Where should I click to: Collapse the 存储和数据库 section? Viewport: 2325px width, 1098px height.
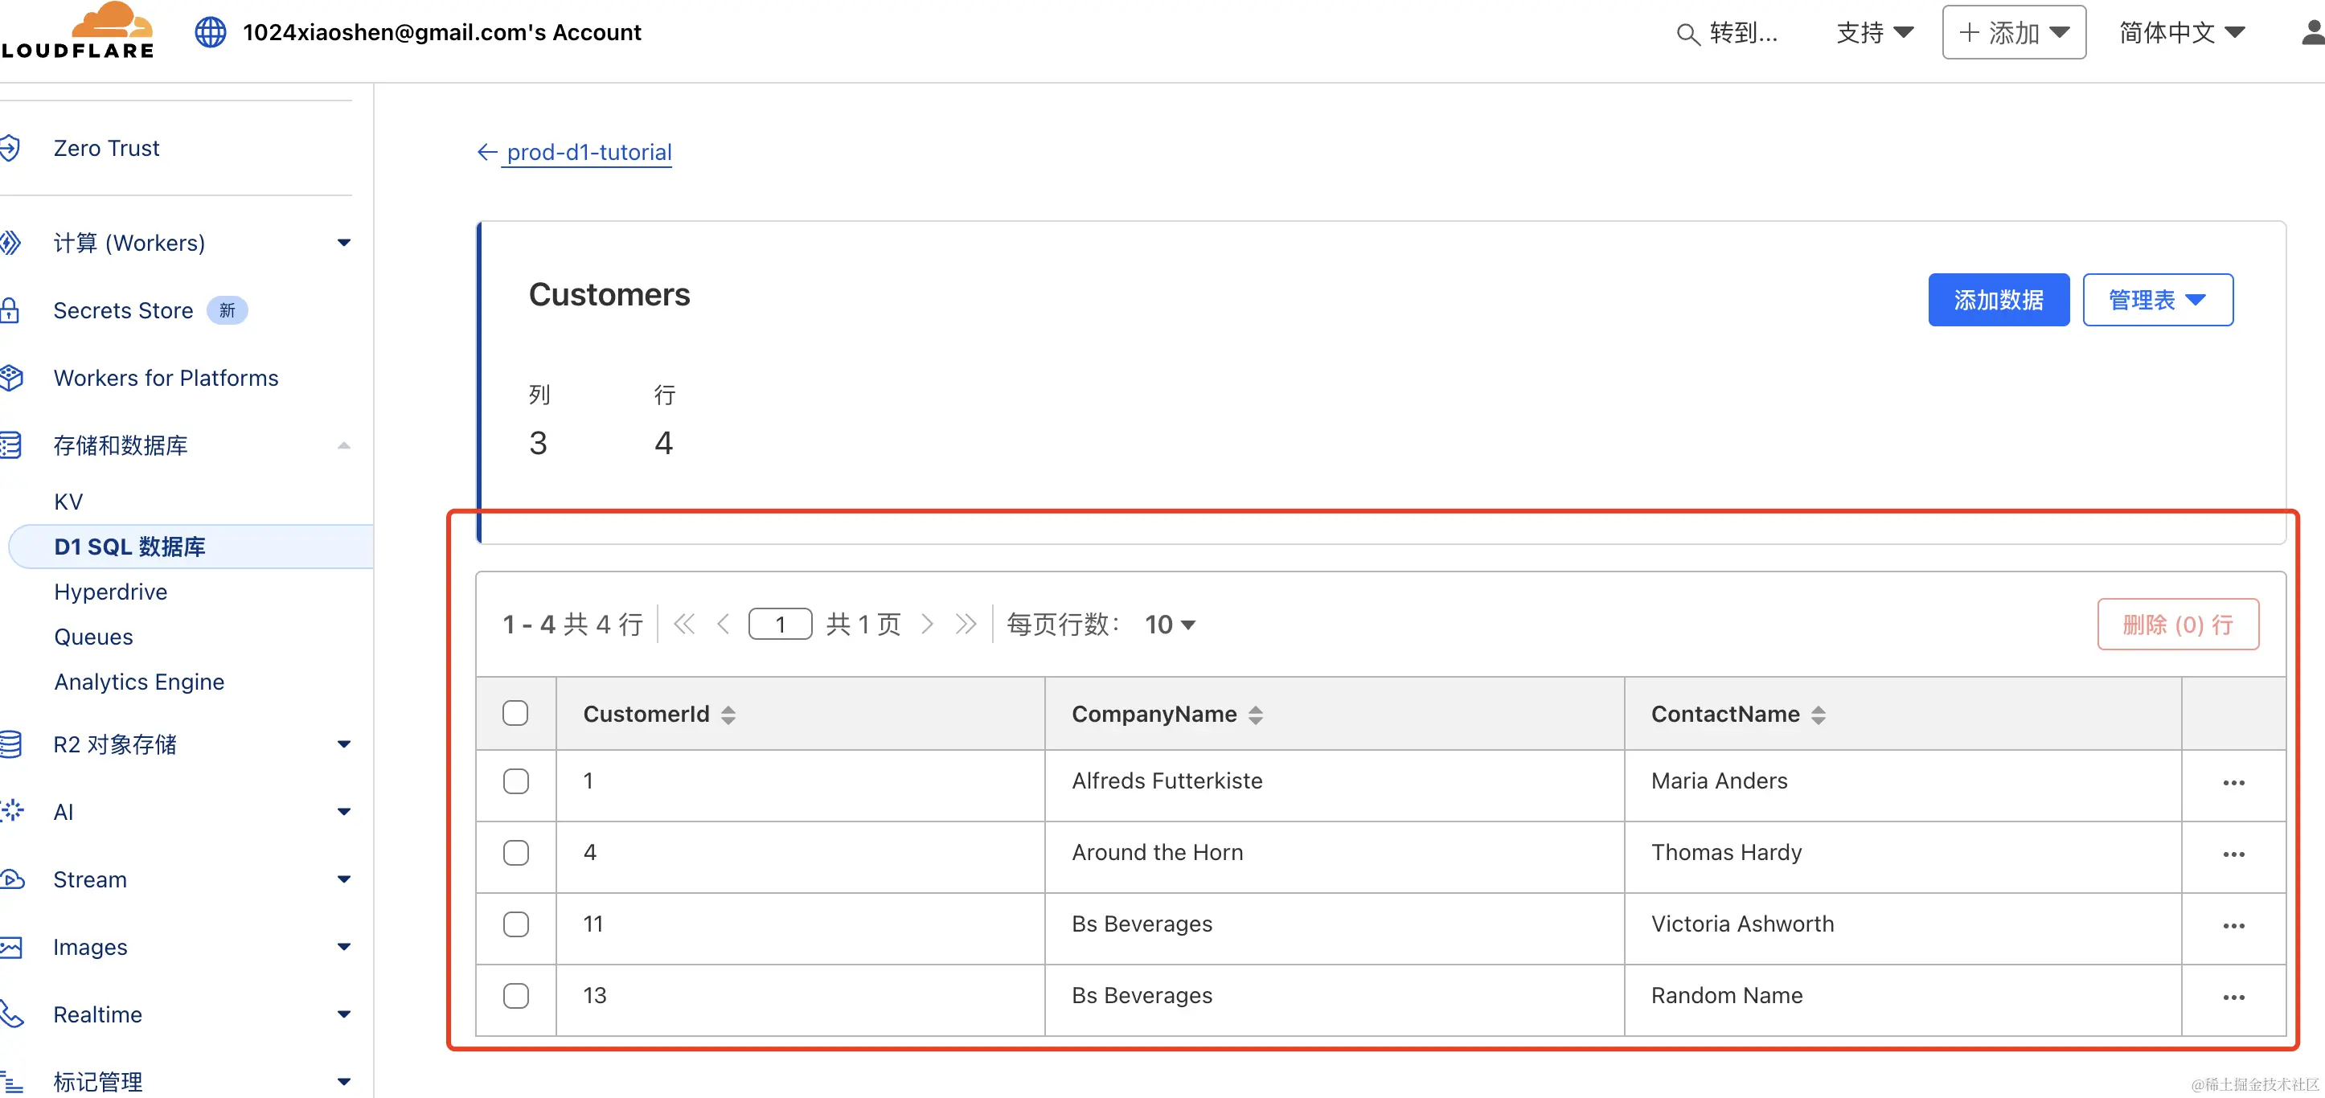[343, 445]
